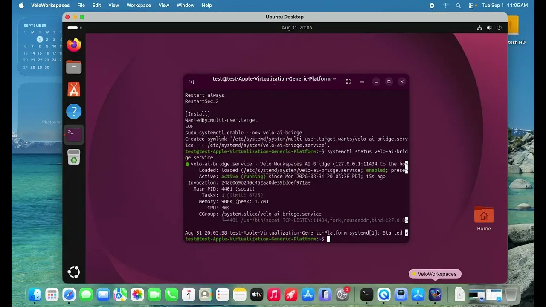Open the Workspace menu

click(139, 6)
